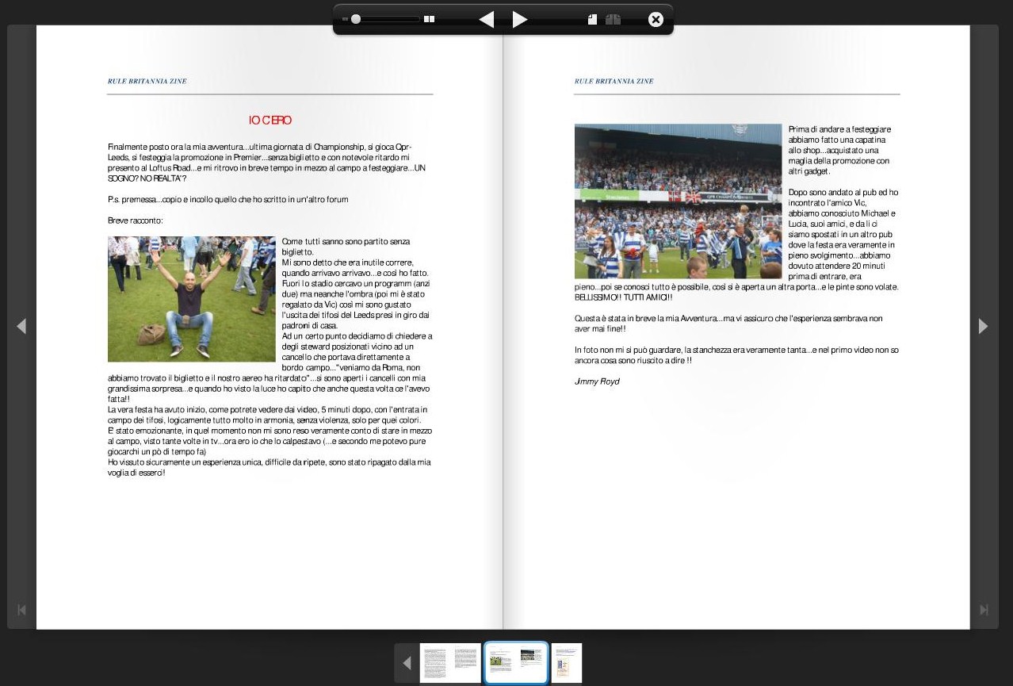The height and width of the screenshot is (686, 1013).
Task: Click the two-page zoom icon right of slider
Action: pos(430,19)
